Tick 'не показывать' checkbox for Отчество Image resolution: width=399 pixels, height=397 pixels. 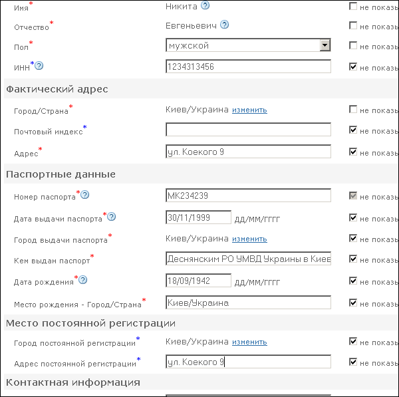[x=353, y=25]
